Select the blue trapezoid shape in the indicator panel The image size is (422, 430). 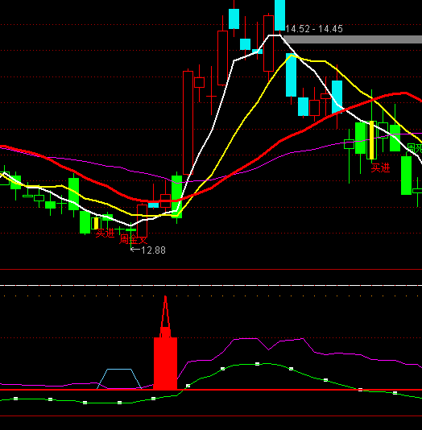point(119,378)
